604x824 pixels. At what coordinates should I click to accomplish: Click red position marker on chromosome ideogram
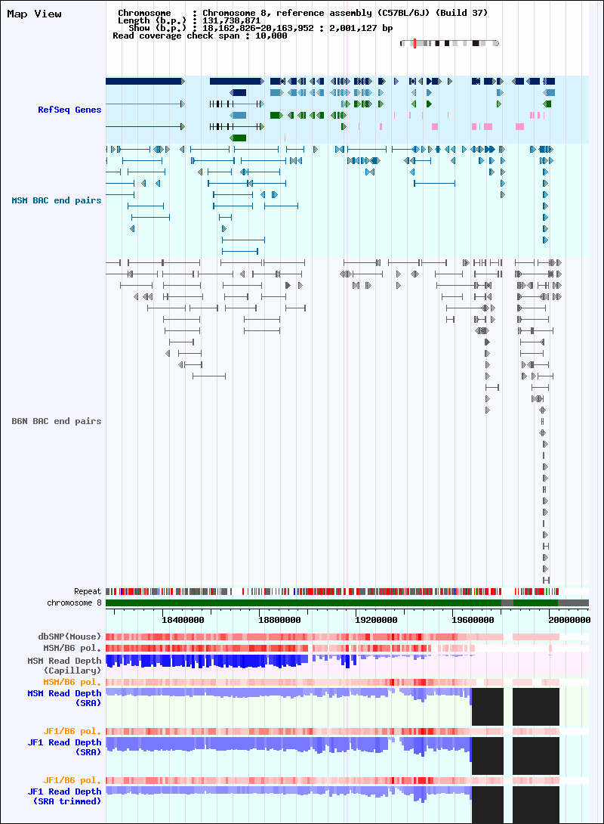click(x=414, y=43)
